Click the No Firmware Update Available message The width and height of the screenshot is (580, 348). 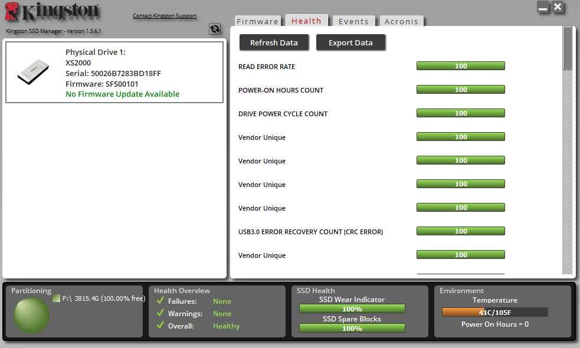point(123,94)
